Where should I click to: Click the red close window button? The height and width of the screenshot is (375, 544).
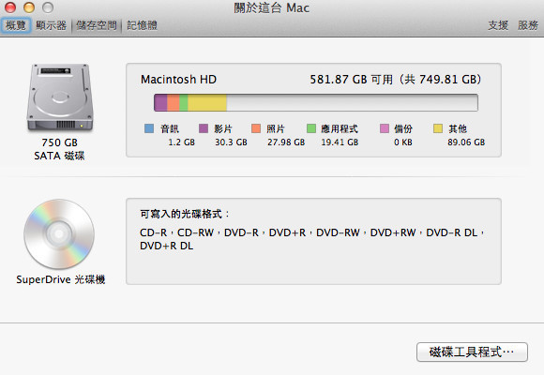(x=10, y=7)
